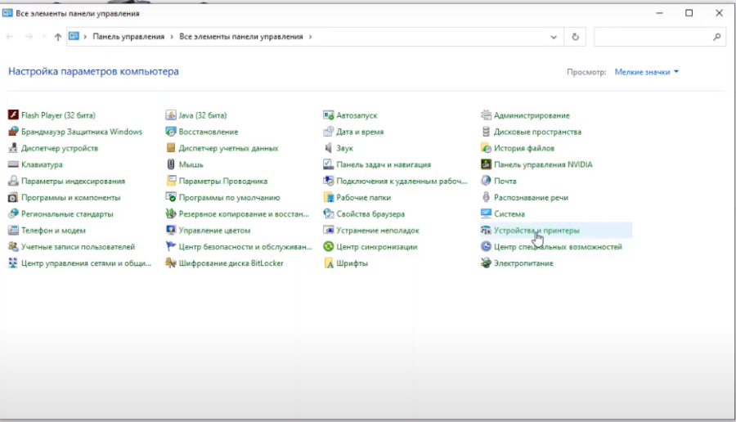Click the Брандмауэр Защитника Windows icon
Viewport: 736px width, 422px height.
click(x=13, y=132)
